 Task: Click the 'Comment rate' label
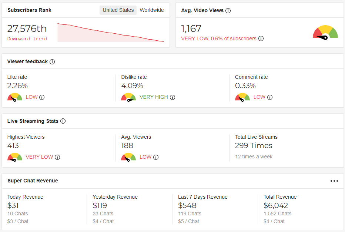click(251, 77)
